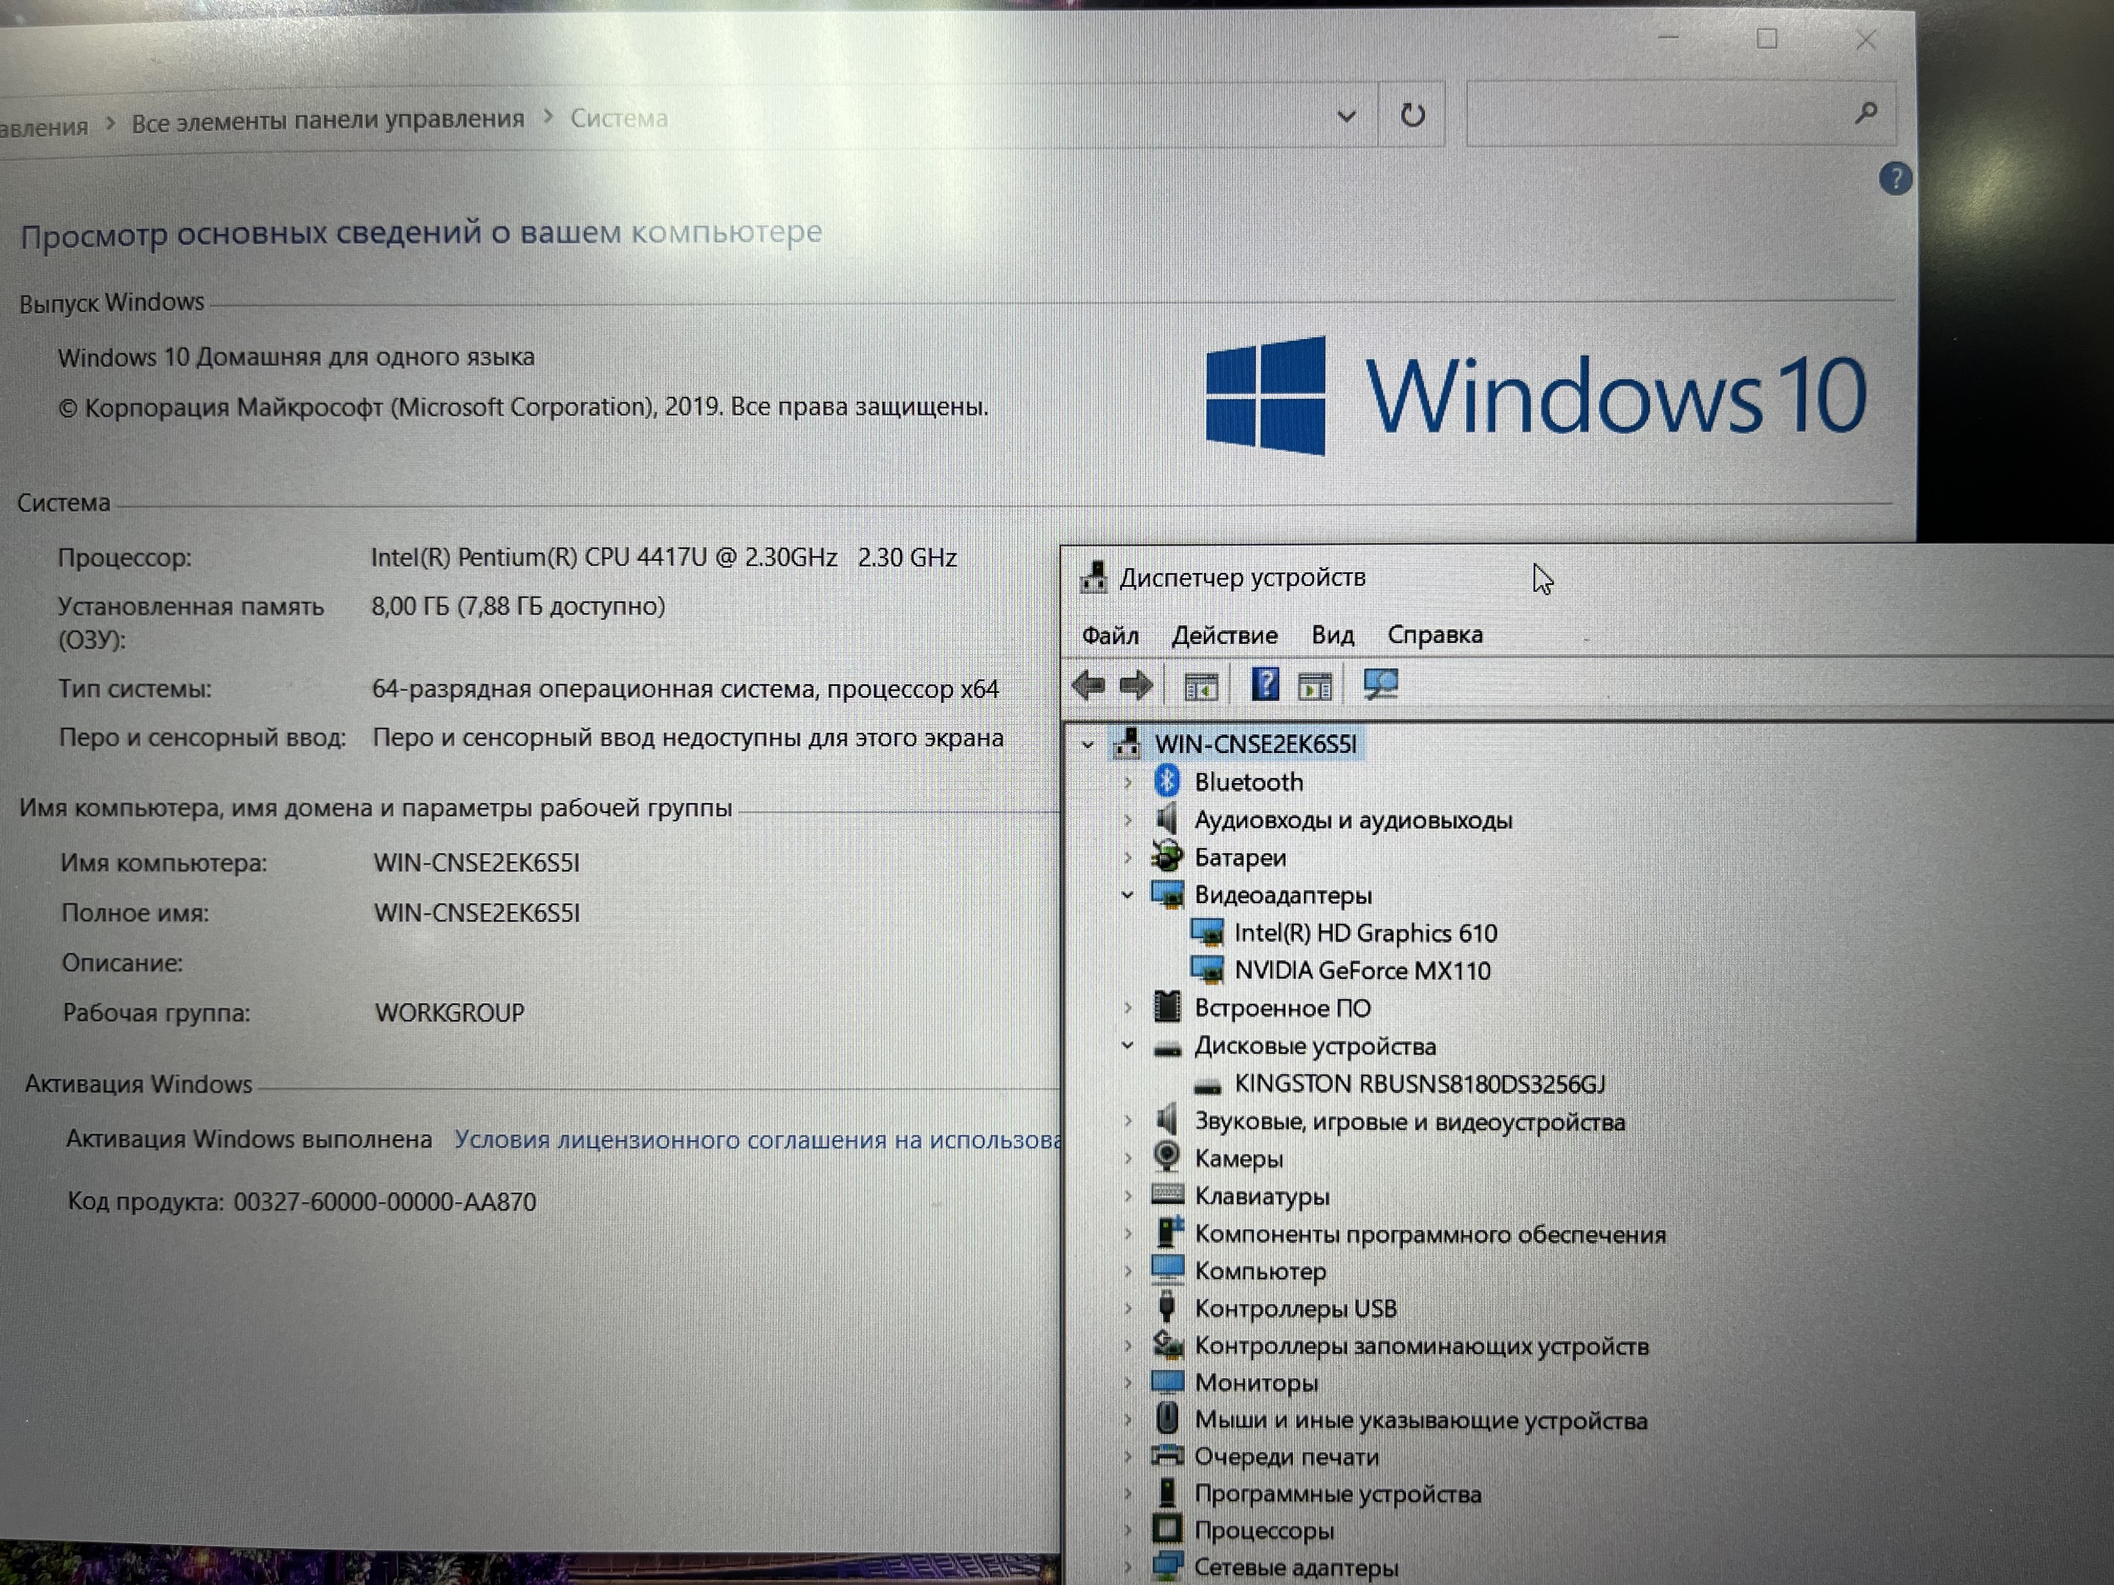Collapse the Видеоадаптеры category
This screenshot has width=2114, height=1585.
(1128, 895)
